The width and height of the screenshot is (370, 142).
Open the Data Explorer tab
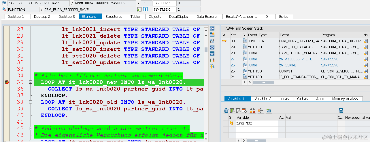207,16
